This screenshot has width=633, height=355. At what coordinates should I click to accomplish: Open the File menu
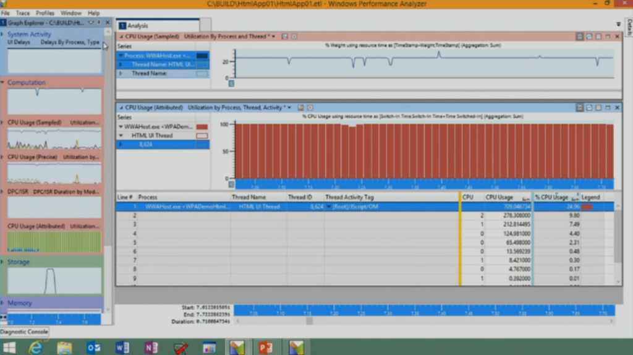point(5,13)
